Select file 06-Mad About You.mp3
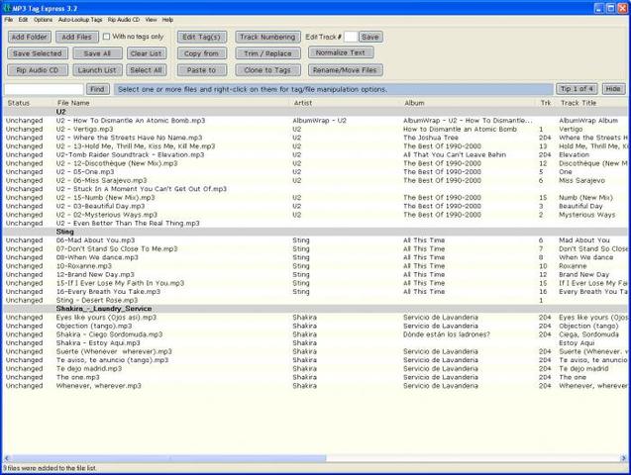 click(x=95, y=240)
